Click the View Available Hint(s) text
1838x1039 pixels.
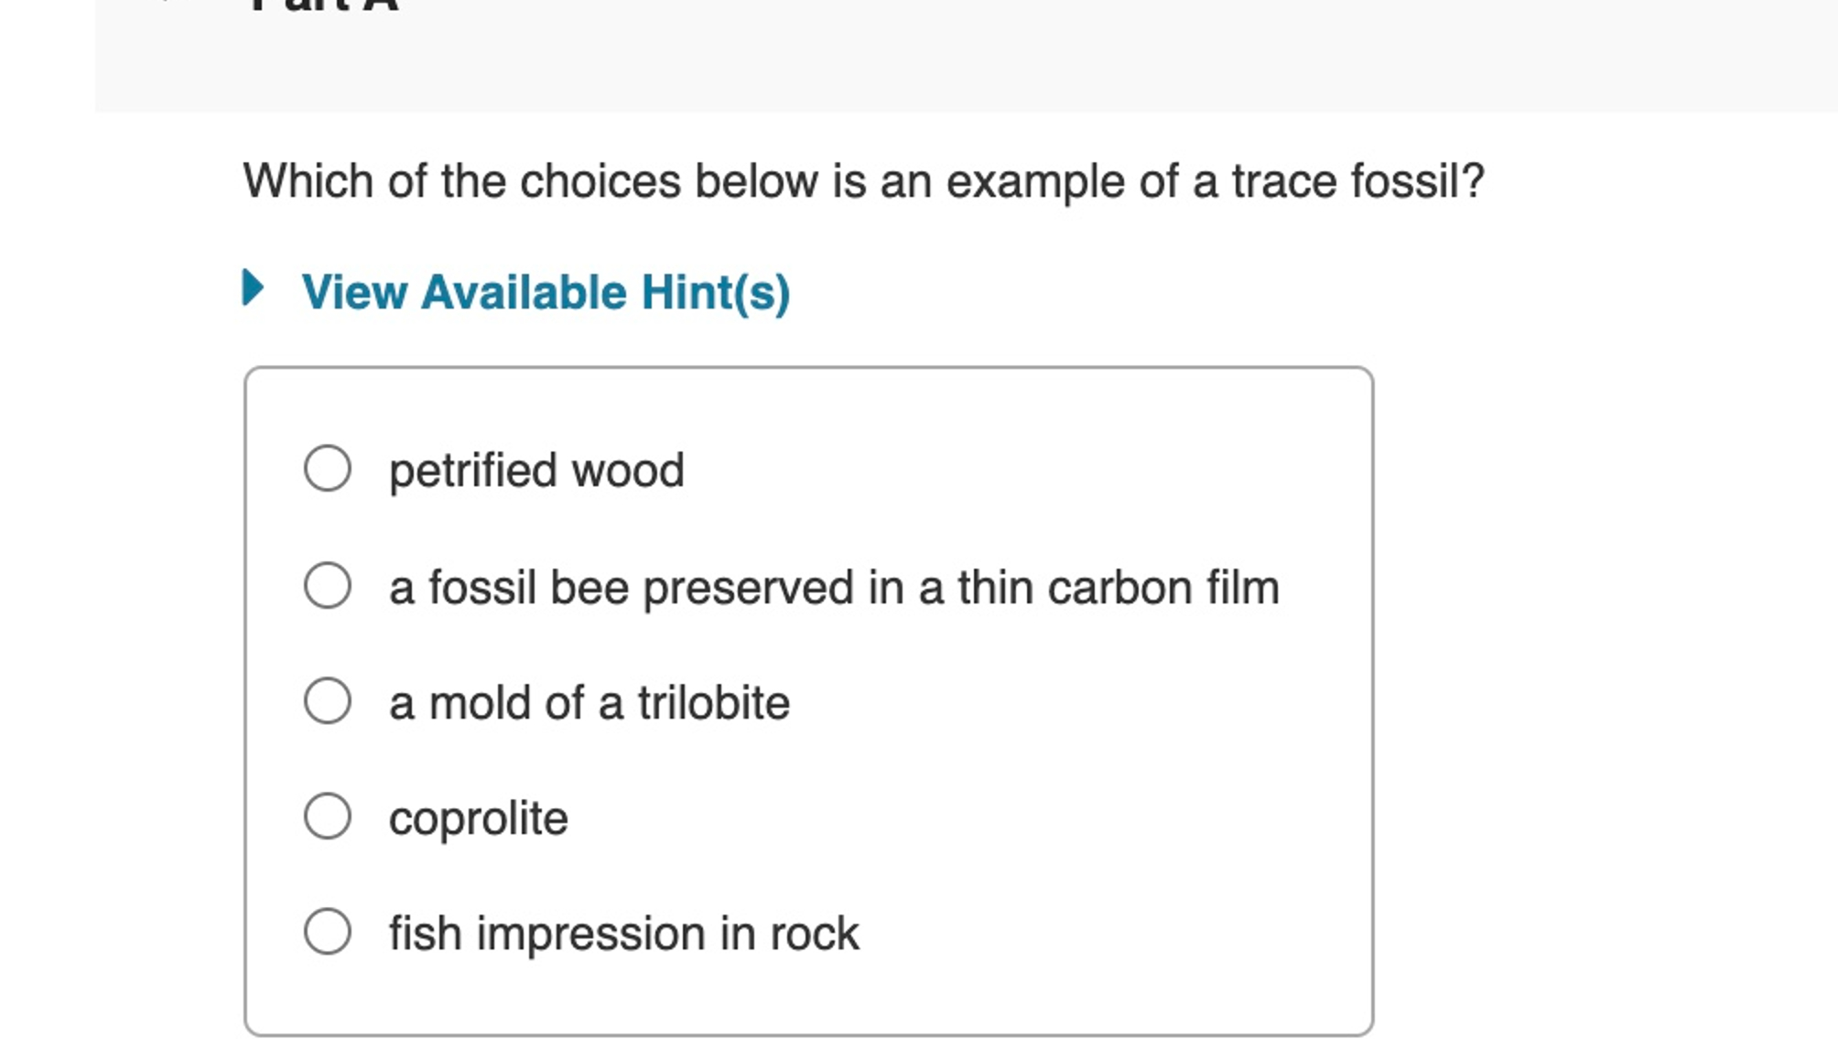point(546,292)
